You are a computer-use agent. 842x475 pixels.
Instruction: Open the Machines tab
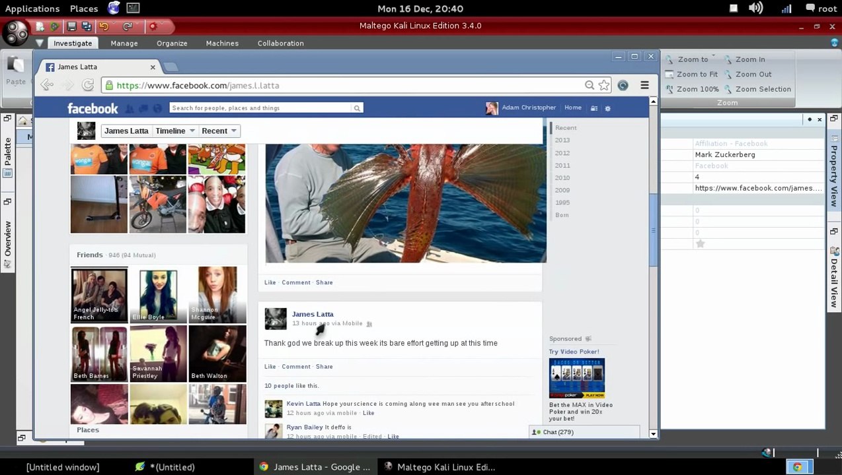(222, 43)
